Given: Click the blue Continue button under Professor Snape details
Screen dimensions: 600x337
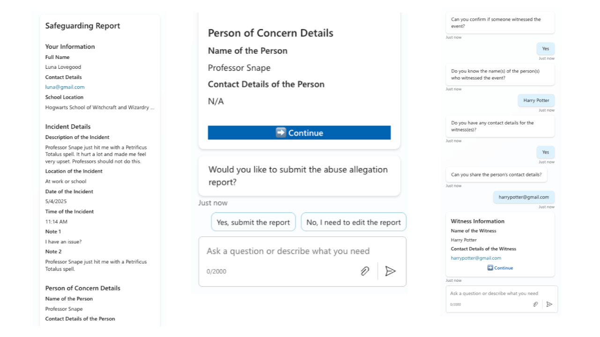Looking at the screenshot, I should pyautogui.click(x=299, y=132).
